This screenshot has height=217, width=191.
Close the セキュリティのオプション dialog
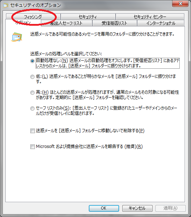coord(180,4)
